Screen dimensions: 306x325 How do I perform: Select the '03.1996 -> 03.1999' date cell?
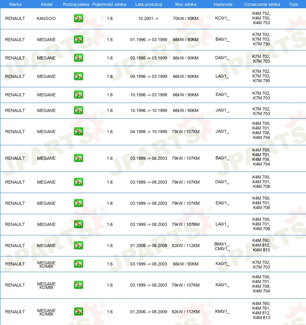pos(149,58)
